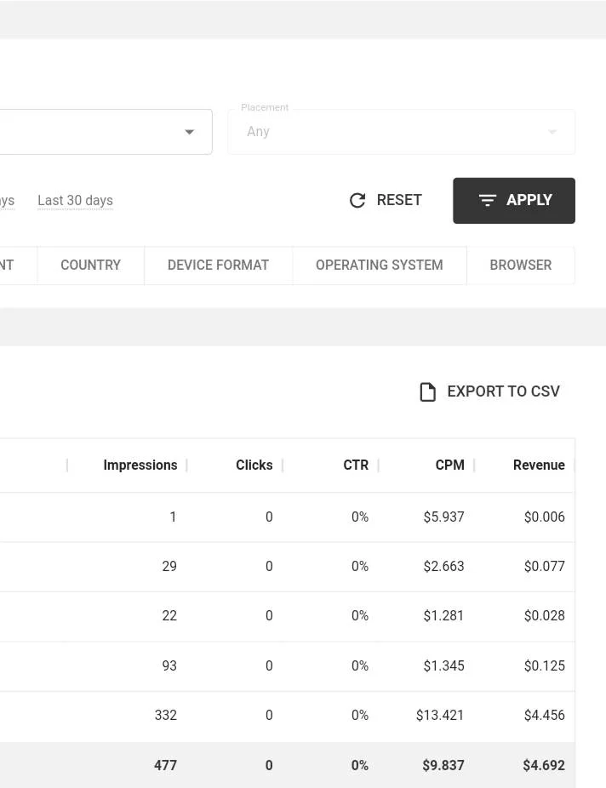This screenshot has width=606, height=788.
Task: Click total revenue $4.692
Action: click(x=544, y=765)
